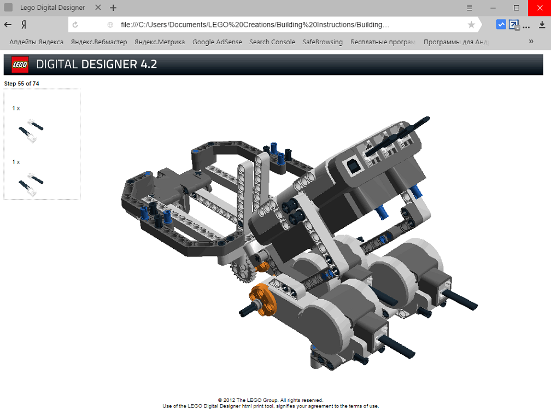Open the Яндекс.Вебмастер bookmark
Viewport: 551px width, 415px height.
click(x=99, y=42)
